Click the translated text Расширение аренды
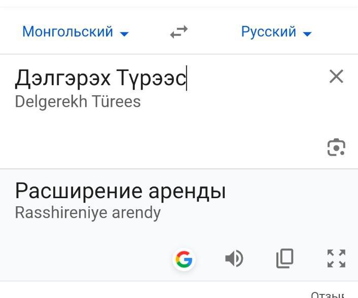 coord(120,191)
